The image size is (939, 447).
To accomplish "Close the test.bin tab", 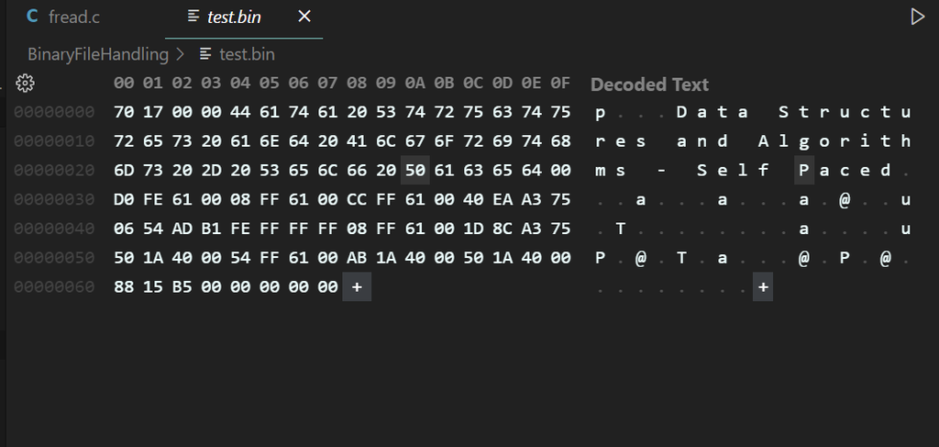I will coord(305,17).
